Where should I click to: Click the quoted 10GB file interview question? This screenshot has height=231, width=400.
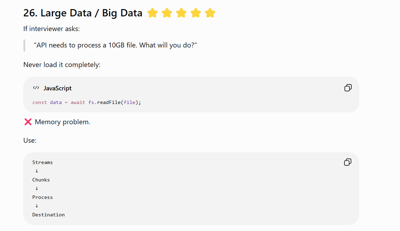(x=115, y=45)
